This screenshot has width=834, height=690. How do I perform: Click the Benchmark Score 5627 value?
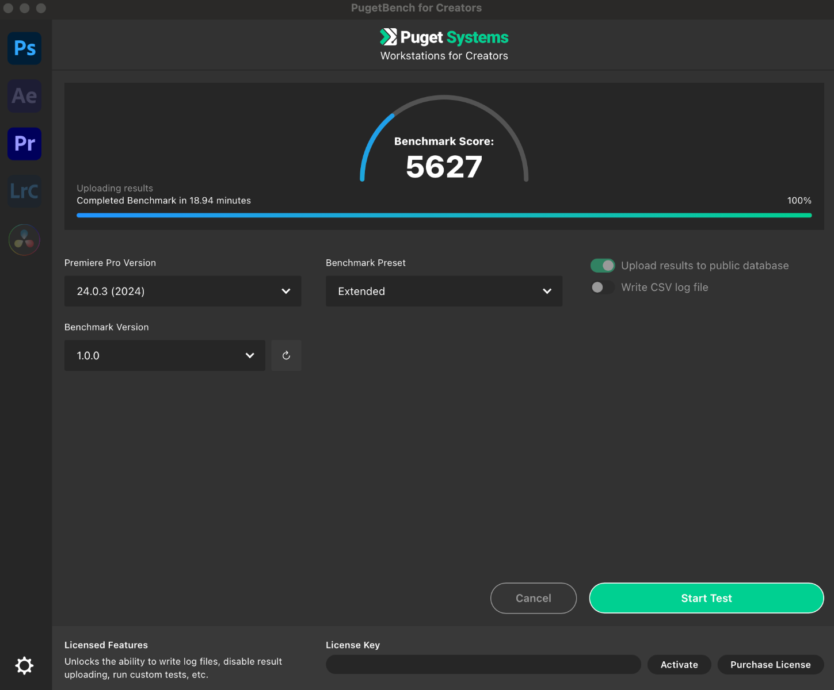[444, 167]
